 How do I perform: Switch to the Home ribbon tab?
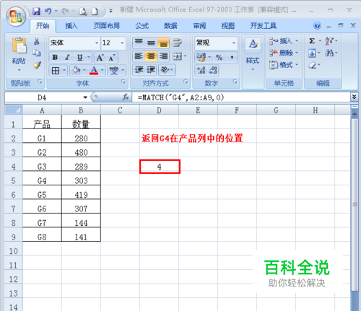tap(43, 25)
